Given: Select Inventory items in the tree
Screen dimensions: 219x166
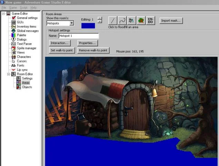Looking at the screenshot, I should pos(27,27).
